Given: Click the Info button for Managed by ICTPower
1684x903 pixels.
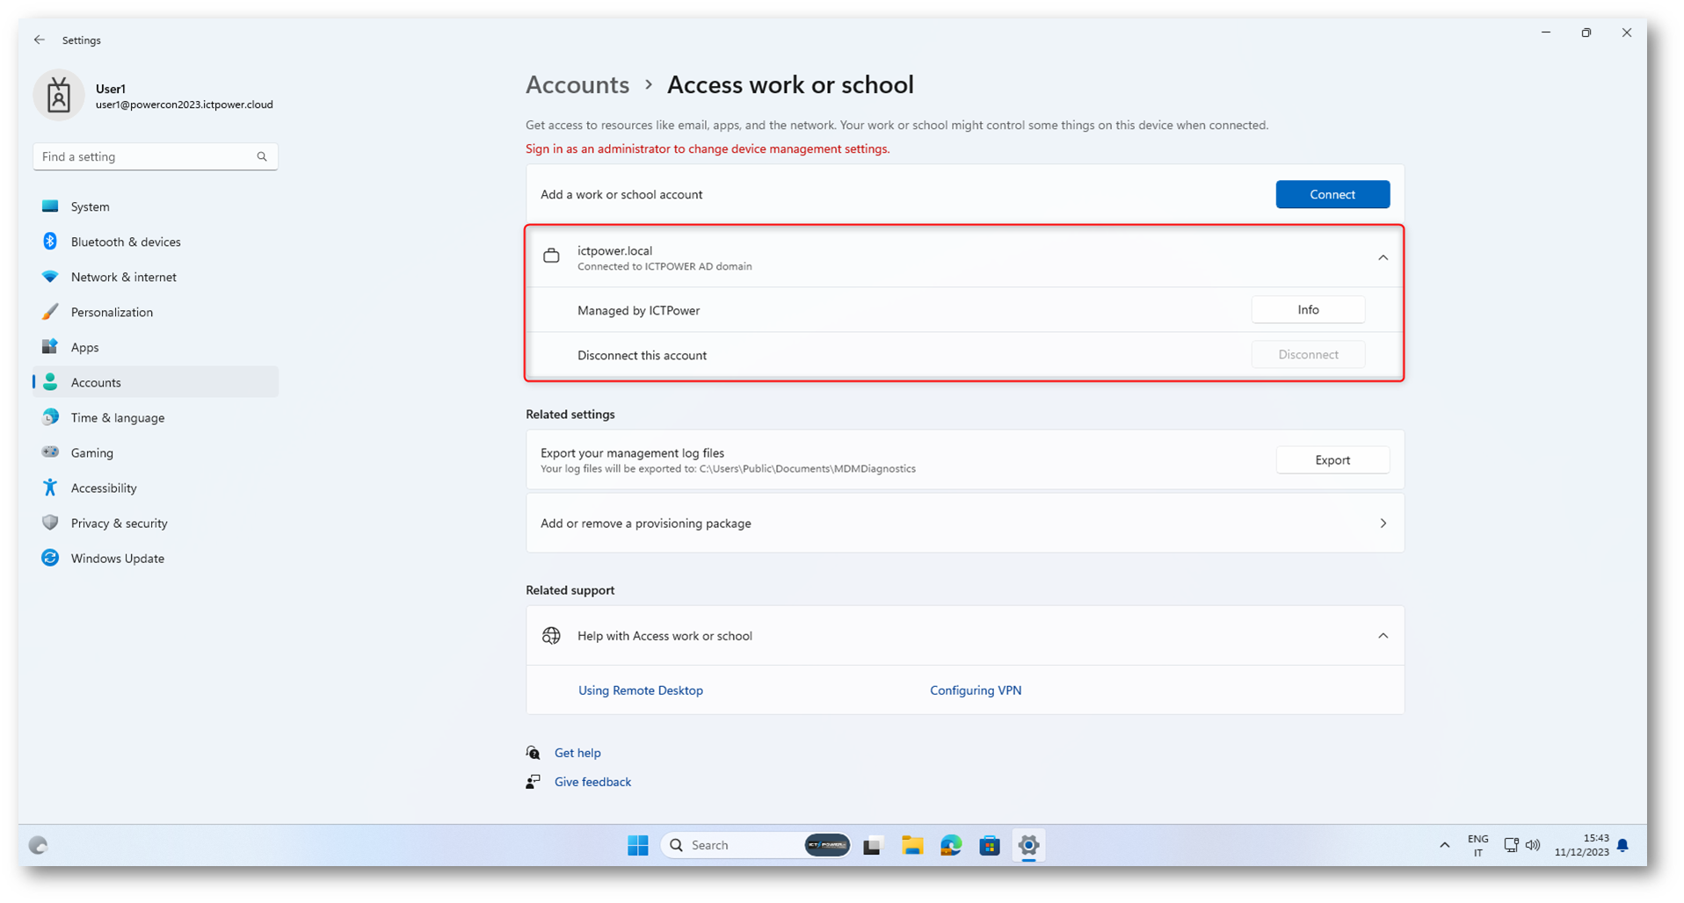Looking at the screenshot, I should click(1308, 310).
